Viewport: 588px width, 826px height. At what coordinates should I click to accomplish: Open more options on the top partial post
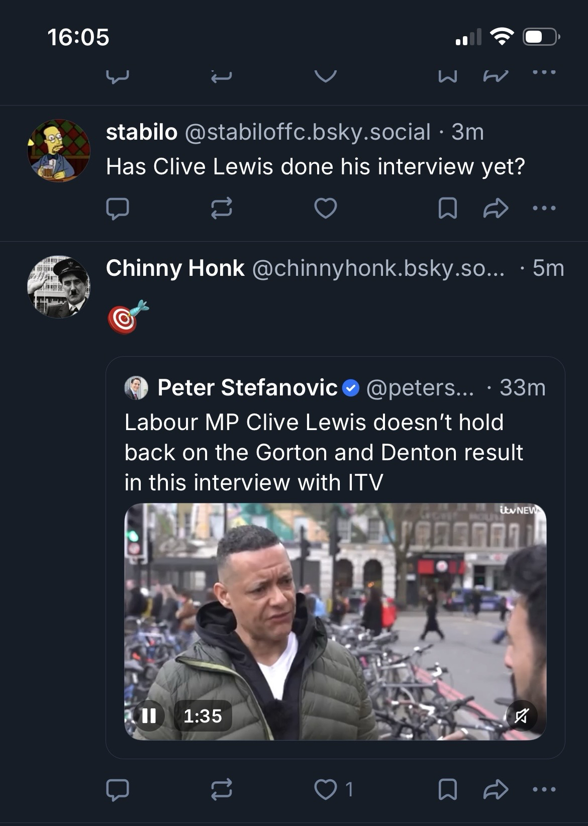point(544,73)
